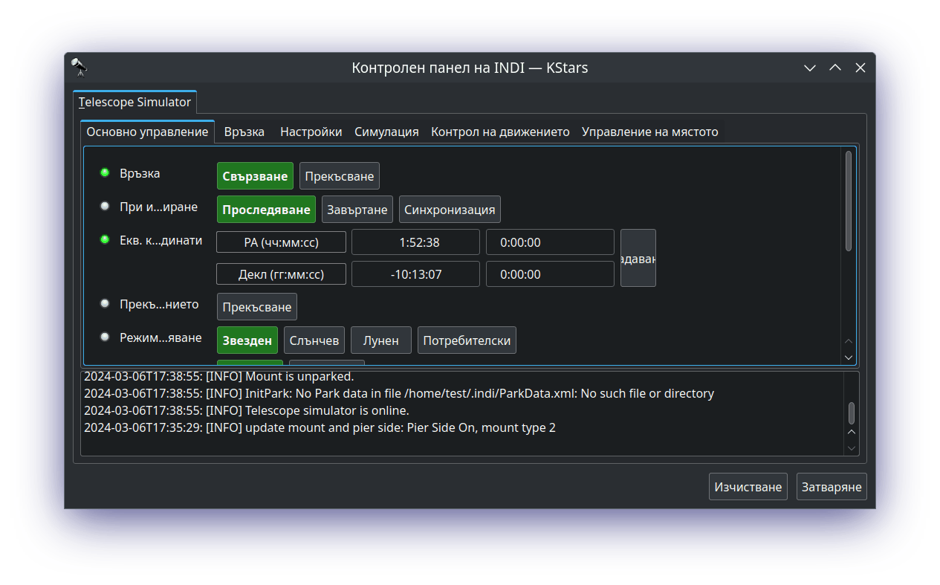The image size is (940, 585).
Task: Click the KStars telescope icon in title bar
Action: click(80, 68)
